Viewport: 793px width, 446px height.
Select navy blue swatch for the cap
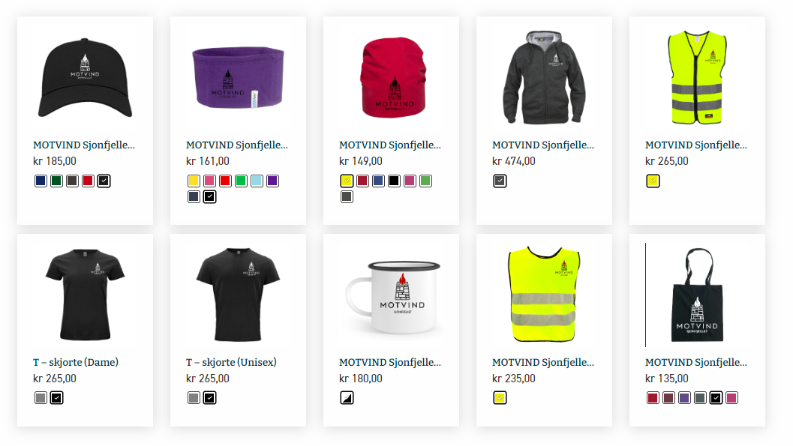click(x=41, y=181)
